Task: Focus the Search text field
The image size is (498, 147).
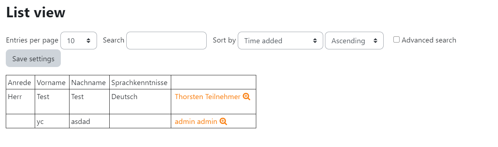Action: point(166,40)
